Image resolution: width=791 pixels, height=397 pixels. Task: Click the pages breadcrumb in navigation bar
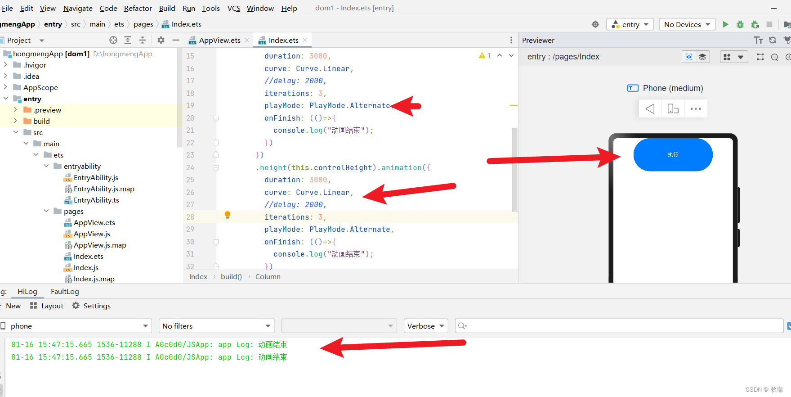coord(143,24)
